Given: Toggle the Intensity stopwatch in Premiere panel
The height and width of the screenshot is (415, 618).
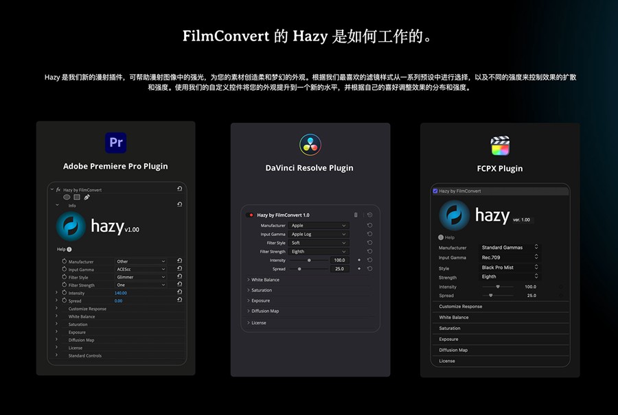Looking at the screenshot, I should (64, 292).
